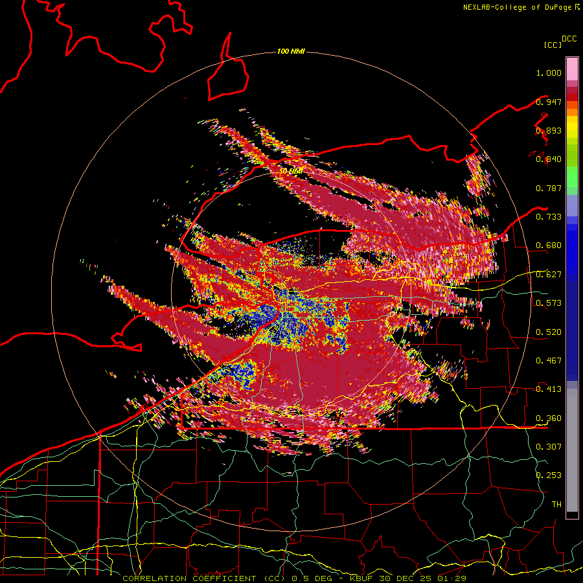Click the TH threshold label
This screenshot has width=583, height=583.
tap(556, 505)
